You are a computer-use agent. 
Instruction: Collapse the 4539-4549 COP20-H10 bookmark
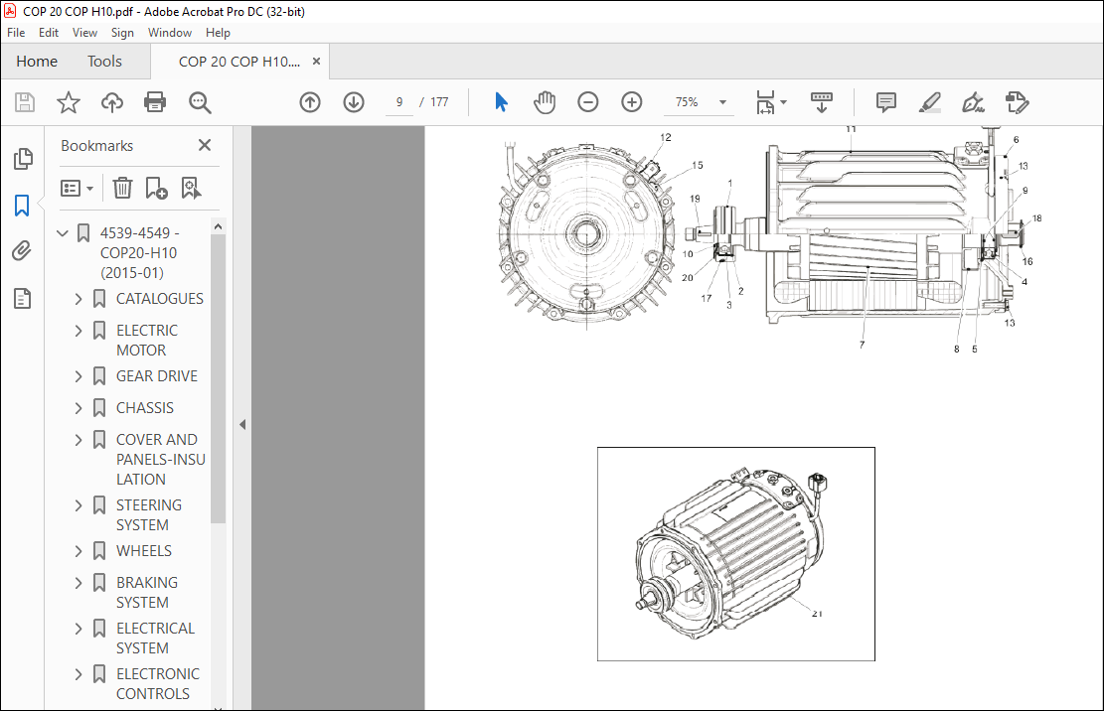(x=63, y=232)
